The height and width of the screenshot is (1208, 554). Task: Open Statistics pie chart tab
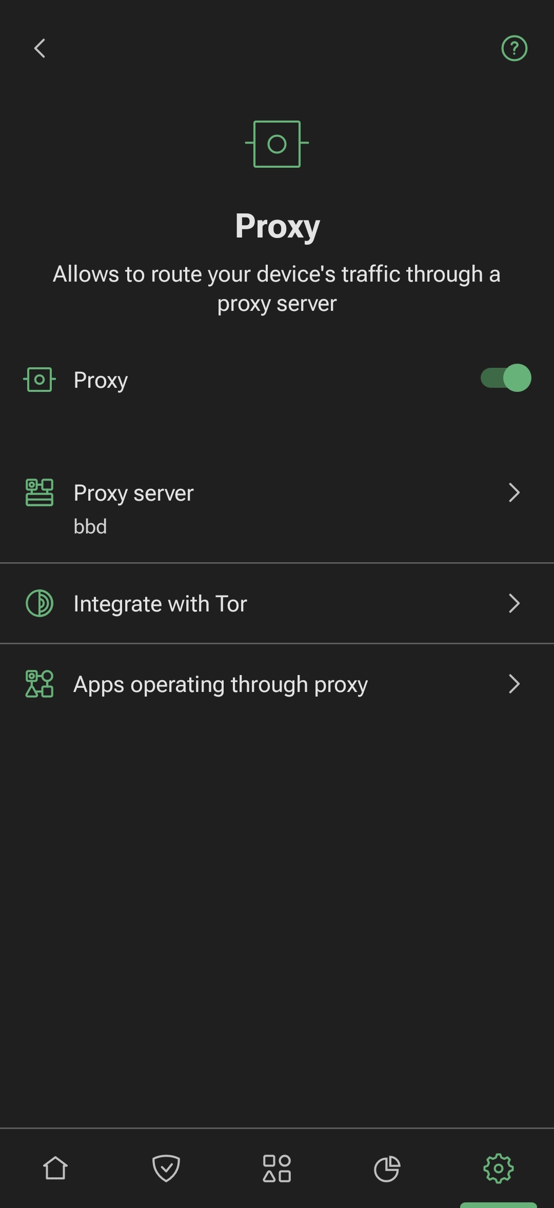pos(387,1169)
